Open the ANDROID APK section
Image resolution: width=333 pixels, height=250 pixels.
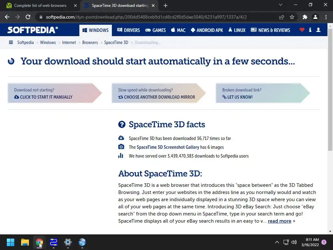click(x=207, y=30)
